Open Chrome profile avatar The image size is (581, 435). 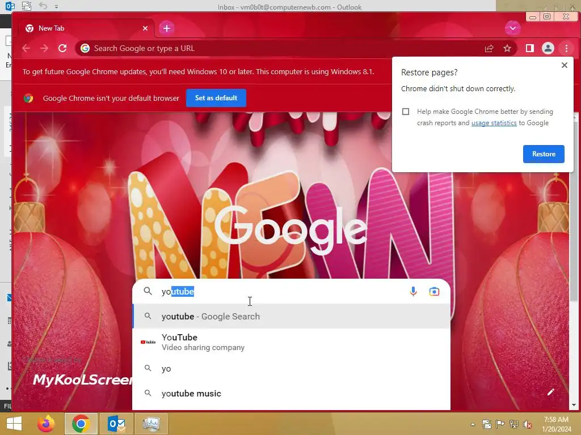click(x=548, y=48)
